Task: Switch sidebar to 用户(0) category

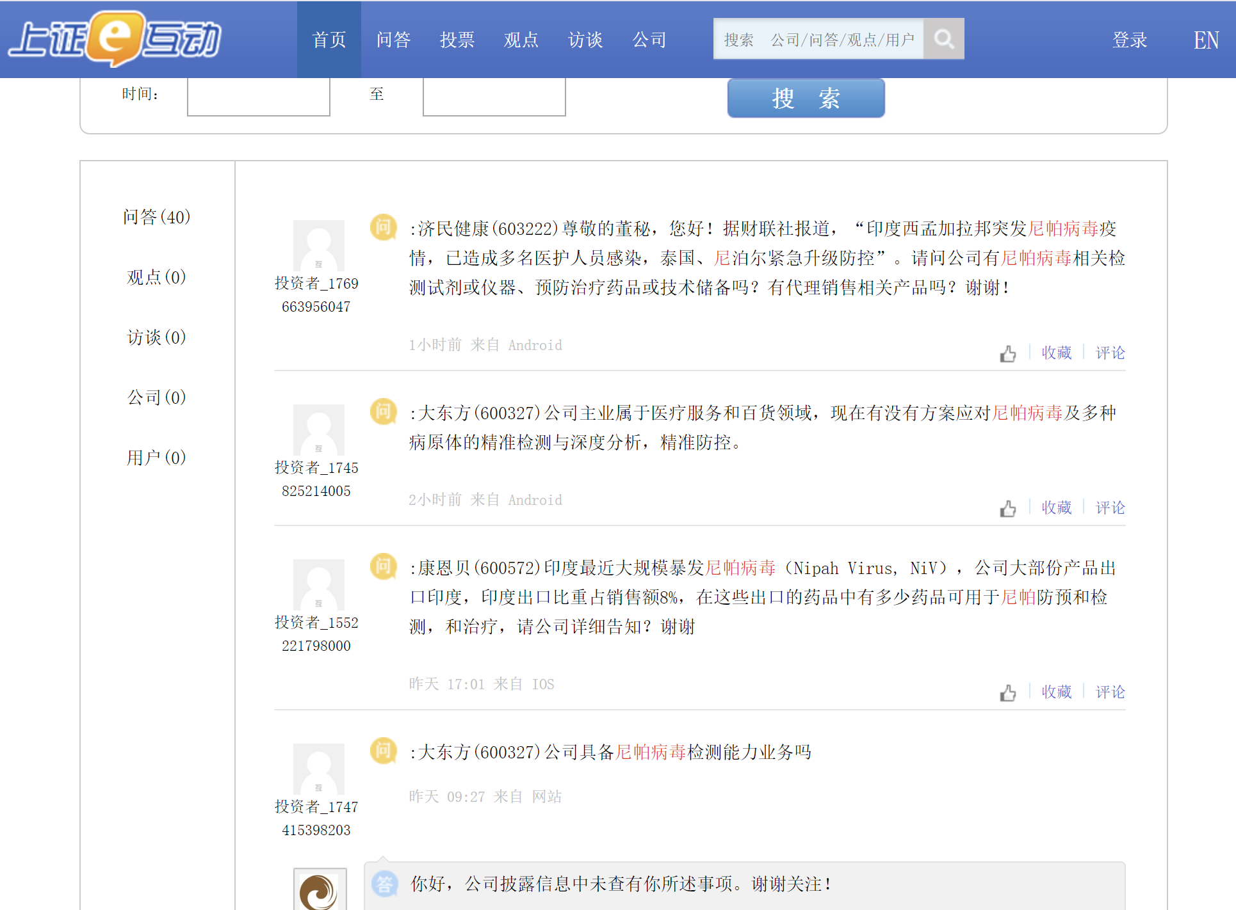Action: pos(156,457)
